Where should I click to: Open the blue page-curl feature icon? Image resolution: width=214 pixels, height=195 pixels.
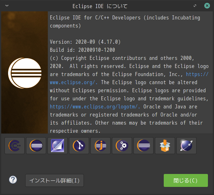(x=58, y=146)
